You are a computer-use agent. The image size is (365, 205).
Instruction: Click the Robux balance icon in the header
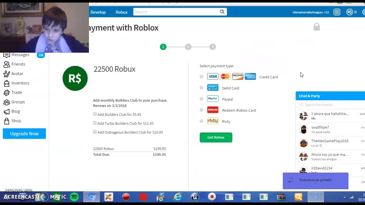point(350,12)
